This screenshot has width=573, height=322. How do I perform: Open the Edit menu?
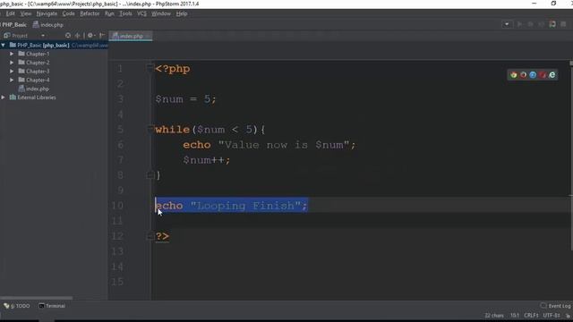pos(10,13)
